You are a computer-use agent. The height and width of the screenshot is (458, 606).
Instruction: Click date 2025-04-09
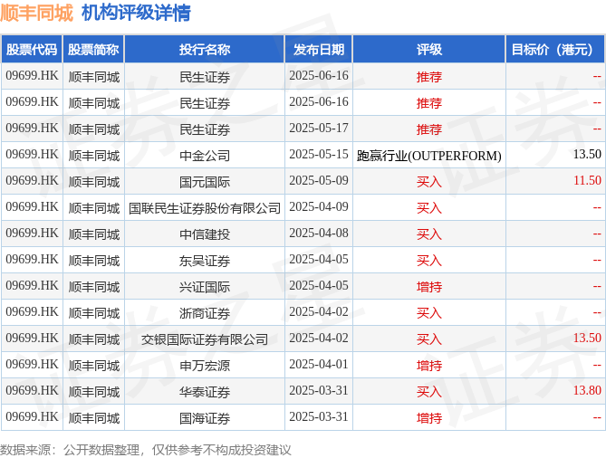pyautogui.click(x=319, y=206)
